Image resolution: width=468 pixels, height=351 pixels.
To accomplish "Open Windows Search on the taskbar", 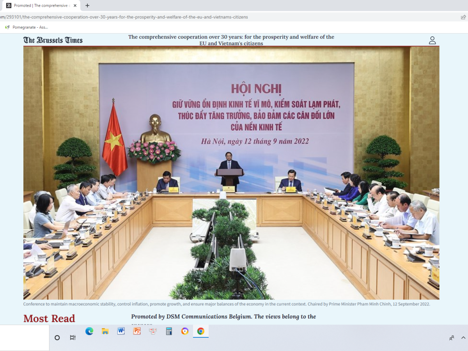I will tap(57, 337).
